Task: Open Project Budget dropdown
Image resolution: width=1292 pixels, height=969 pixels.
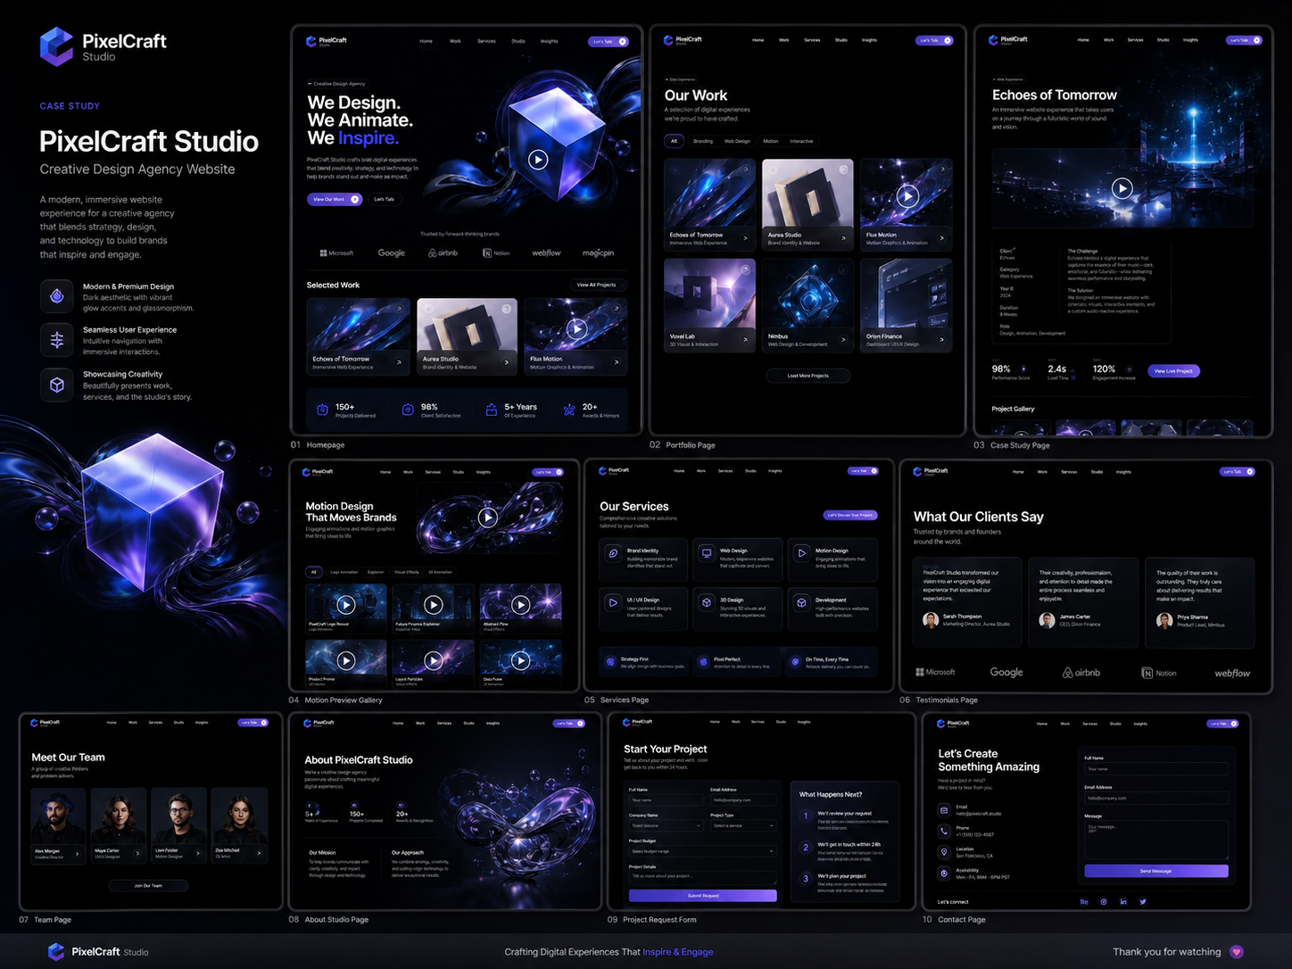Action: tap(702, 851)
